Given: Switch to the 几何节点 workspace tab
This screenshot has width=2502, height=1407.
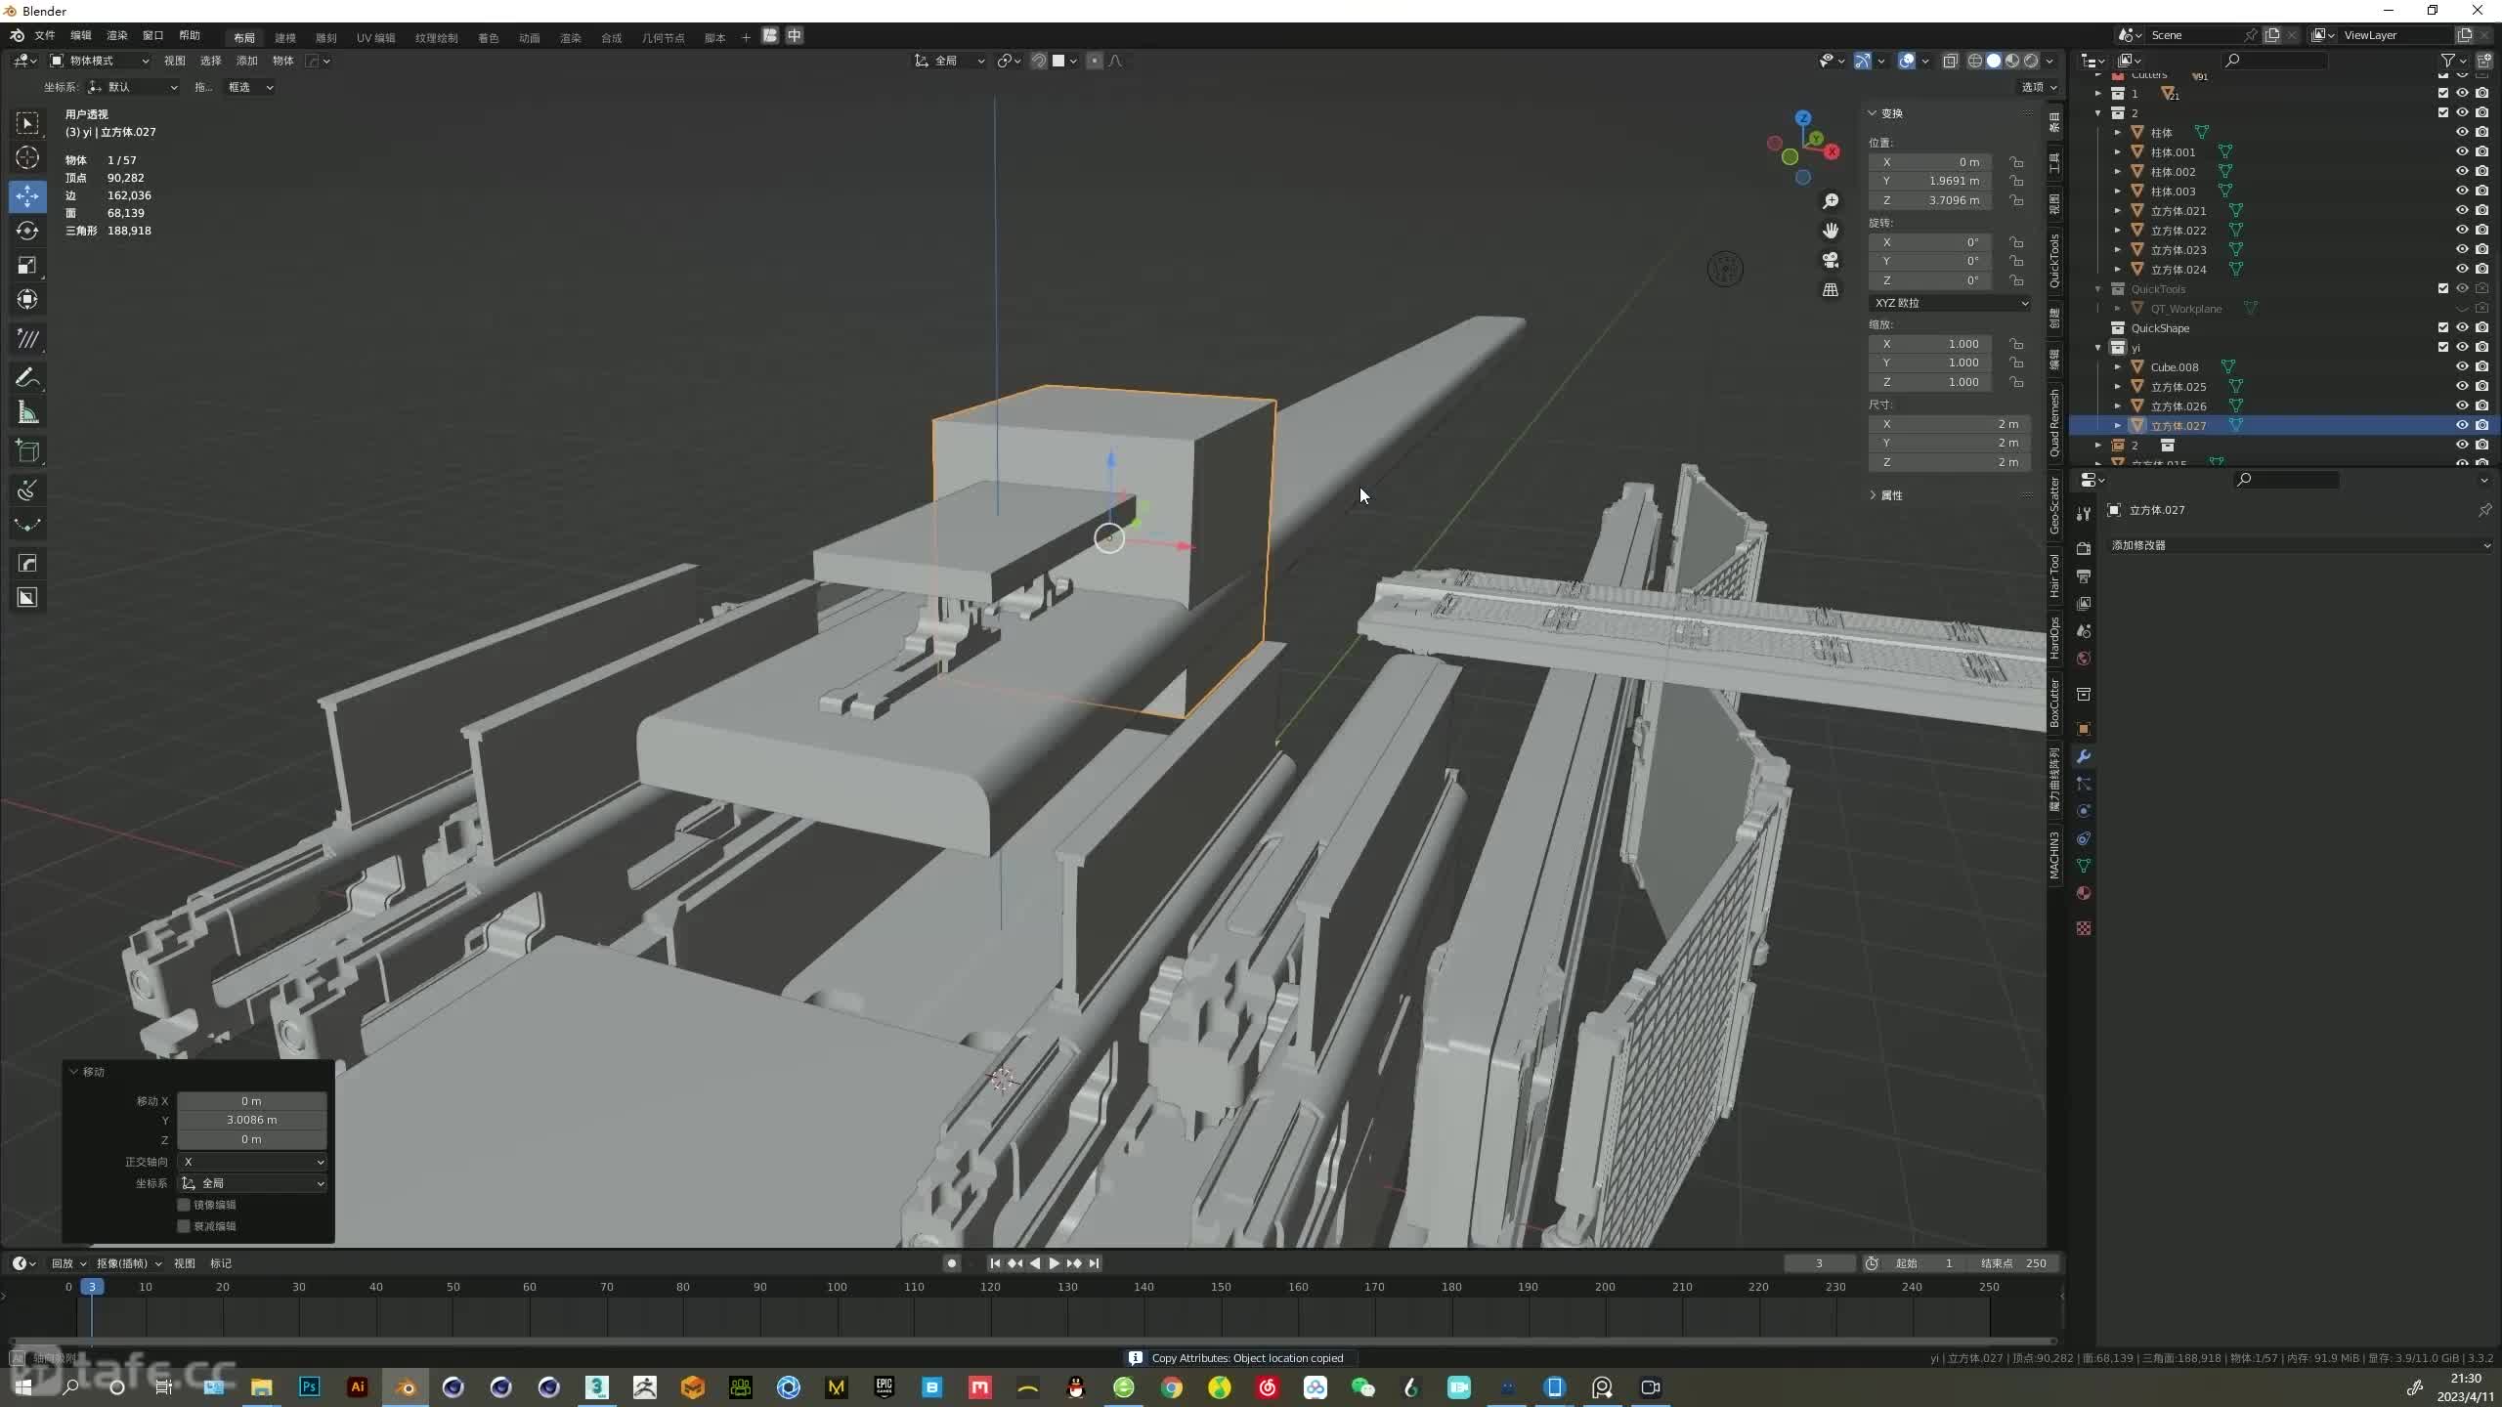Looking at the screenshot, I should [664, 37].
